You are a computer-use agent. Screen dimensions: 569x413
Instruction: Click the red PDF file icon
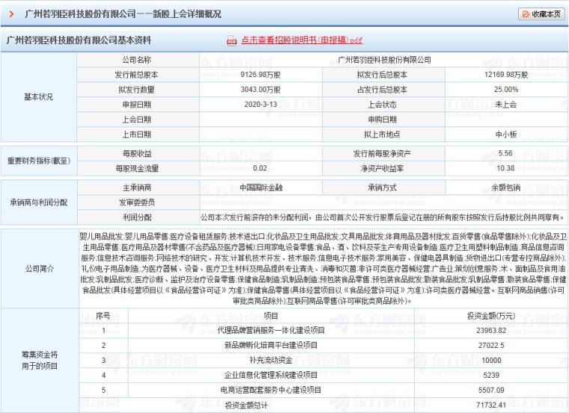tap(231, 40)
